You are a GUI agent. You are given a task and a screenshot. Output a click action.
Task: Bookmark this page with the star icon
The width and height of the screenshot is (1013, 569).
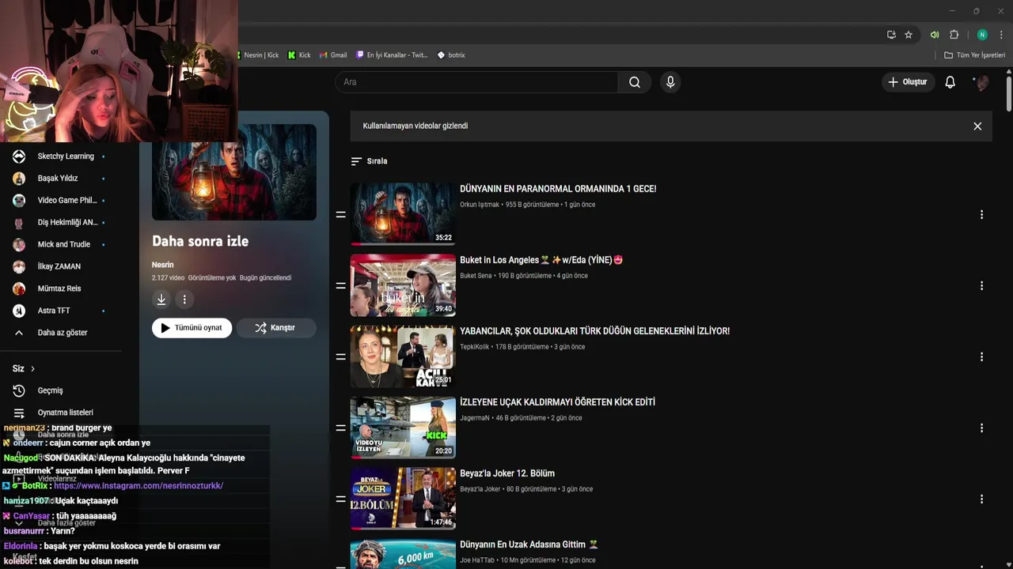tap(909, 35)
